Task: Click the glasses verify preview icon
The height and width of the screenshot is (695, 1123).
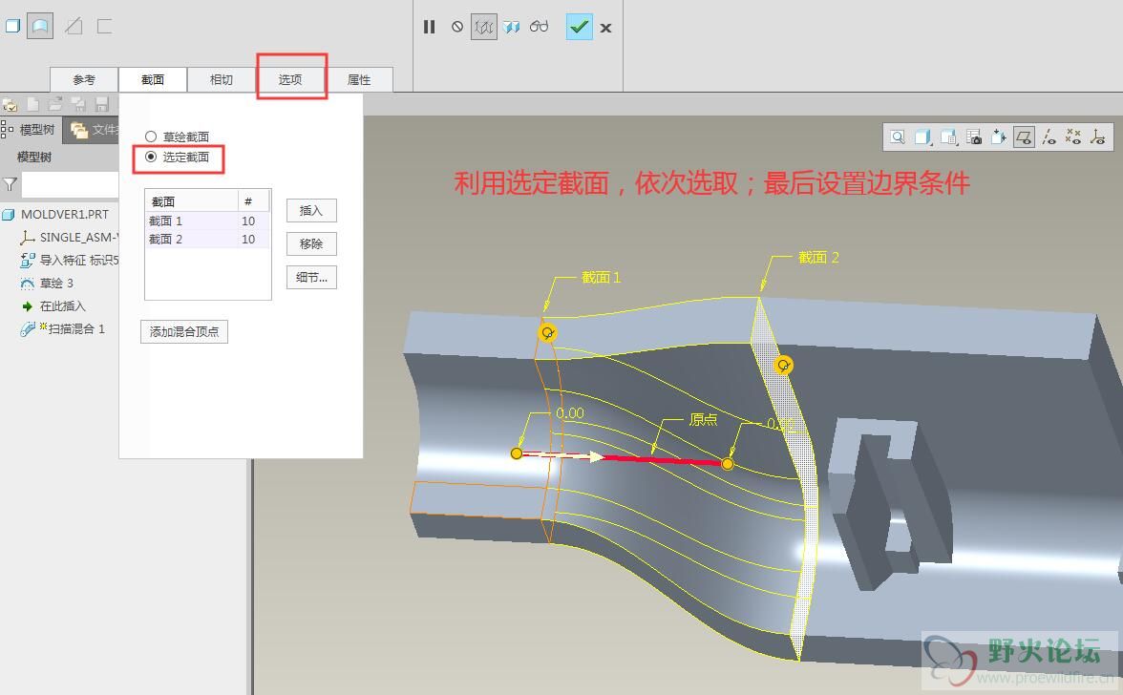Action: coord(539,27)
